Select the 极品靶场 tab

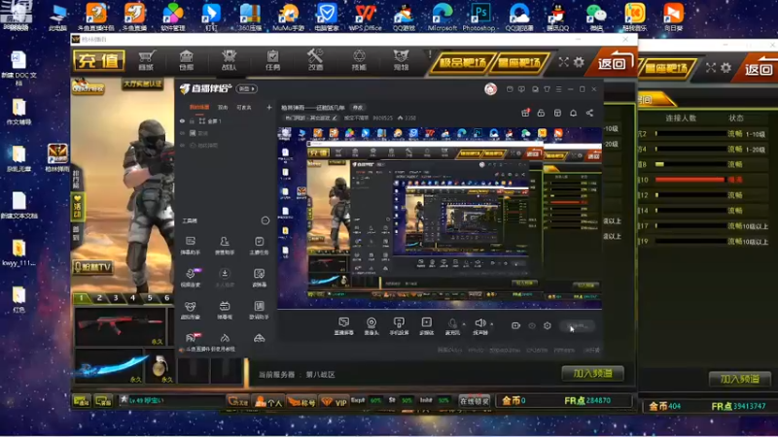[x=462, y=63]
